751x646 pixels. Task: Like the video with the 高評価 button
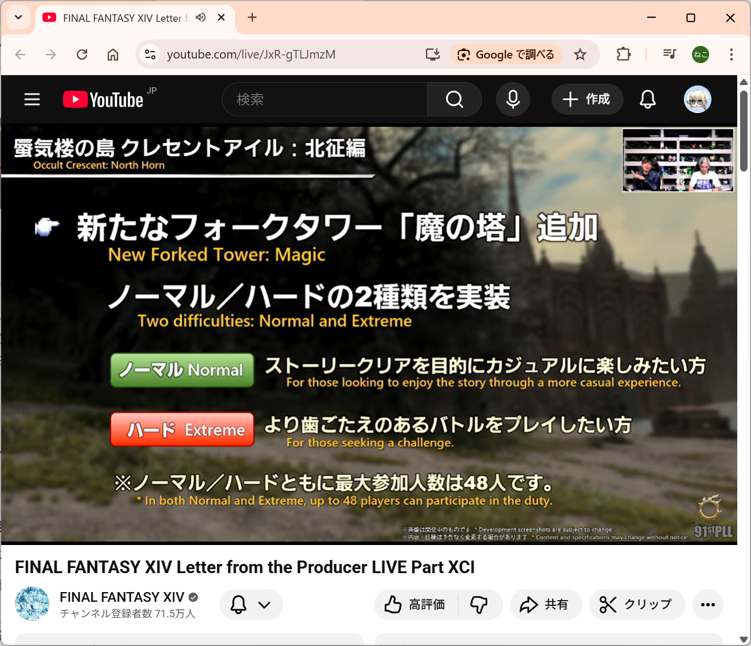coord(416,605)
